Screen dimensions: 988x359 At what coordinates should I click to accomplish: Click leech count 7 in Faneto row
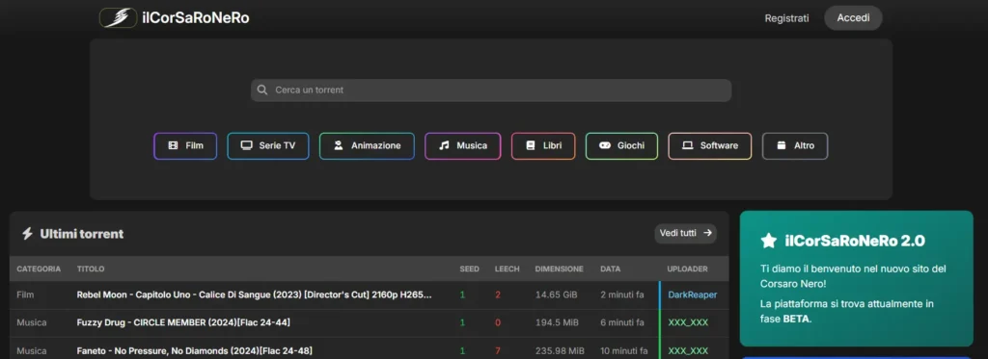[498, 350]
